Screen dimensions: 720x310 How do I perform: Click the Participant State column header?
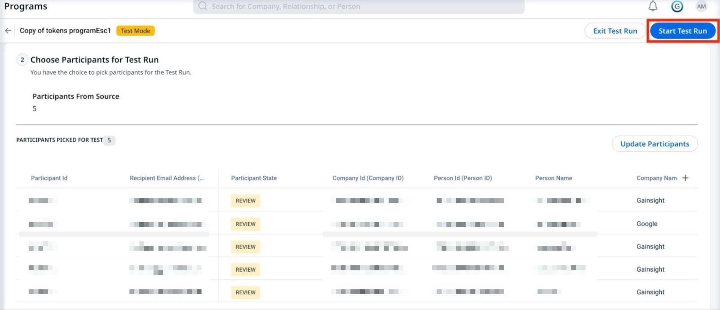[x=254, y=178]
